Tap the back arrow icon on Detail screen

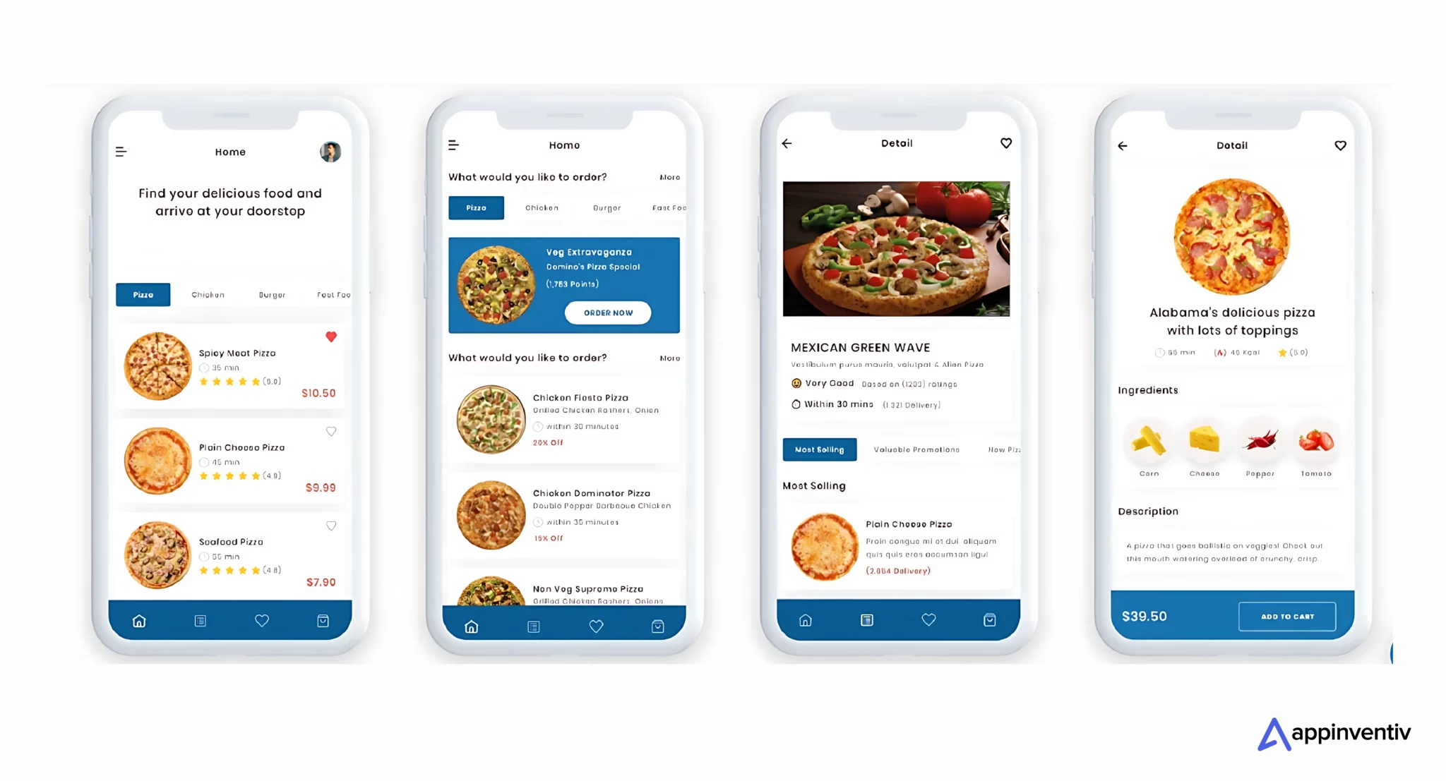coord(787,143)
